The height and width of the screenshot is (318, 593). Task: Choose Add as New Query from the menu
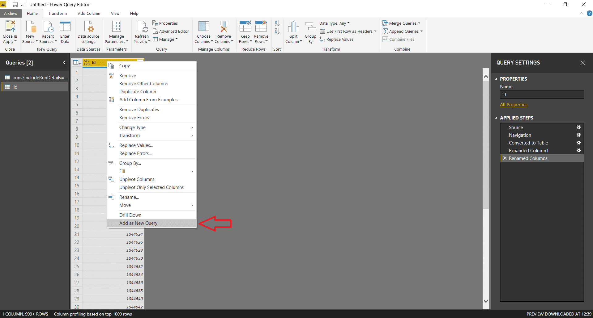[138, 223]
